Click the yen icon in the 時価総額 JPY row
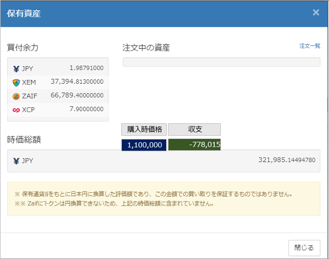The height and width of the screenshot is (259, 329). click(x=16, y=161)
